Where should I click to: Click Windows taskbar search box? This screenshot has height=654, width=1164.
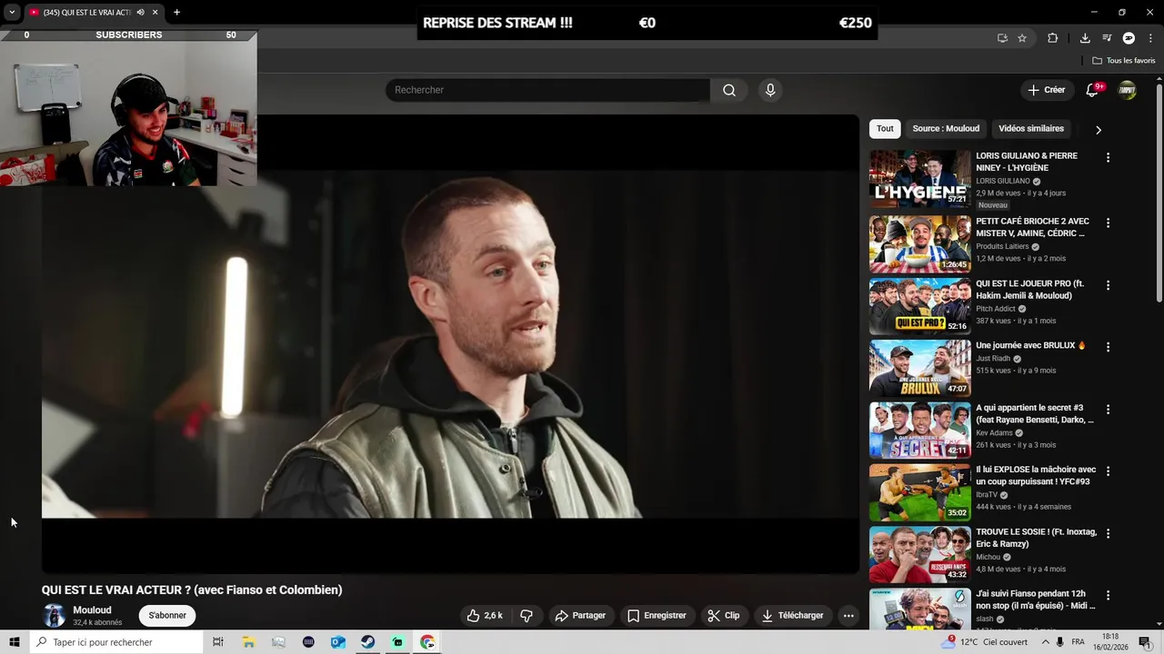tap(116, 641)
